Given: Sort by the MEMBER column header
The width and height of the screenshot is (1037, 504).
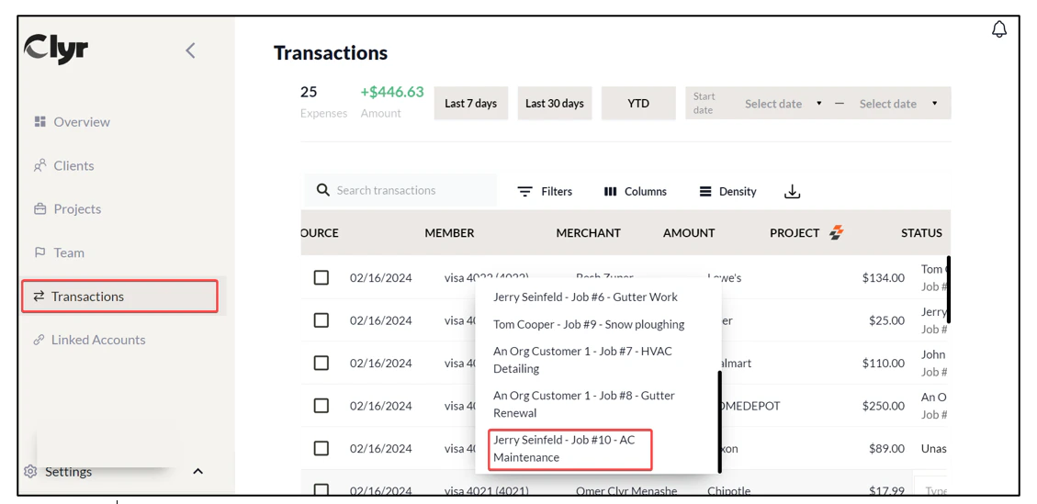Looking at the screenshot, I should (x=449, y=233).
